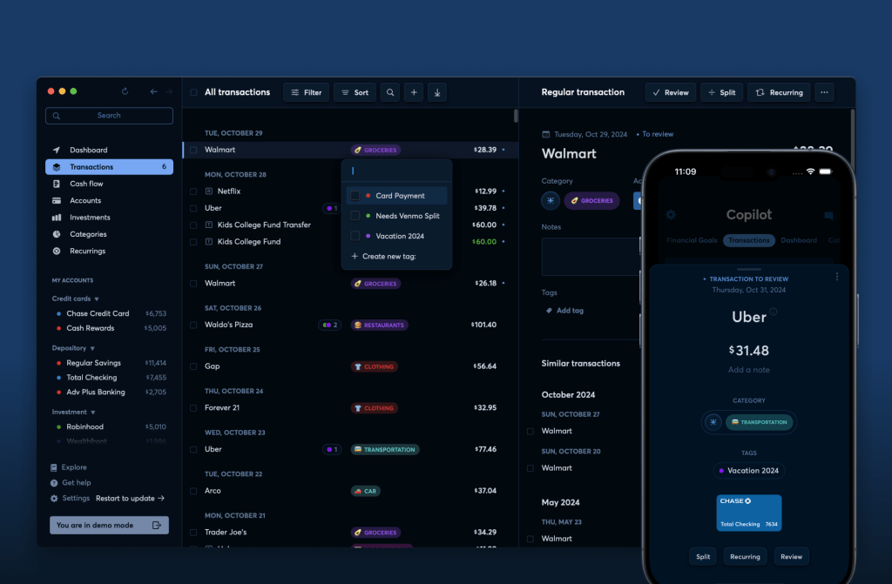Click the Investments bar chart icon
Screen dimensions: 892x584
pyautogui.click(x=57, y=218)
